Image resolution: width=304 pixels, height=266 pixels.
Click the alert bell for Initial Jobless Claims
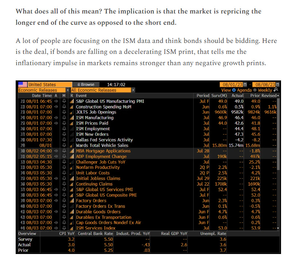tap(64, 178)
